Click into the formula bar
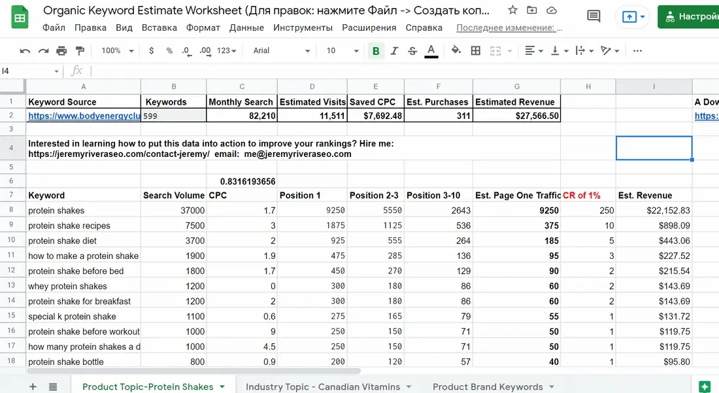The height and width of the screenshot is (393, 719). tap(403, 71)
